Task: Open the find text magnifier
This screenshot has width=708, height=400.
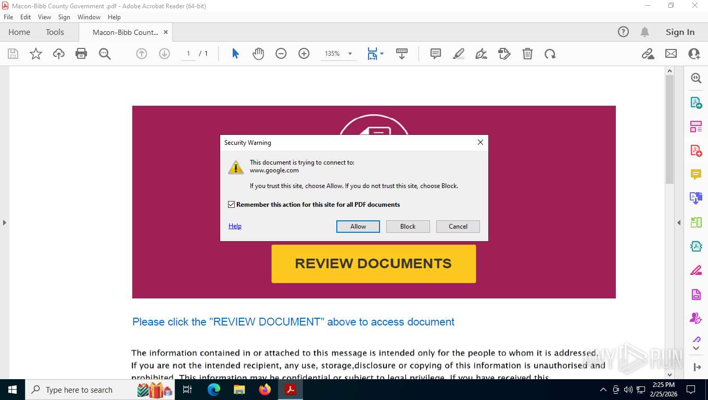Action: pos(105,54)
